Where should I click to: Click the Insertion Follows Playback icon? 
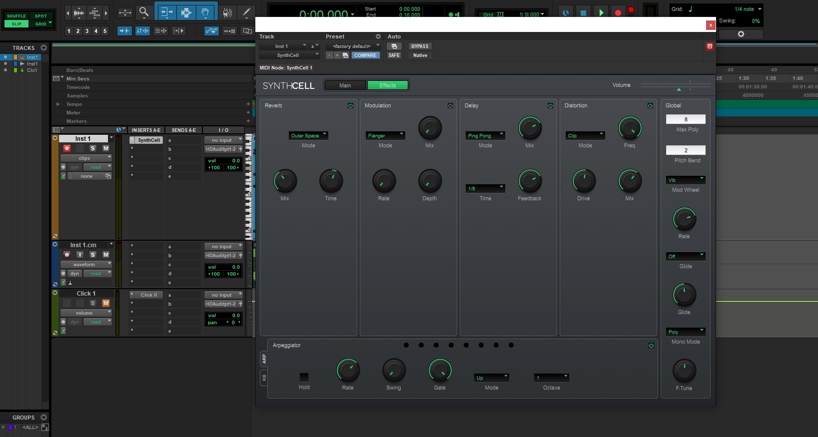178,31
